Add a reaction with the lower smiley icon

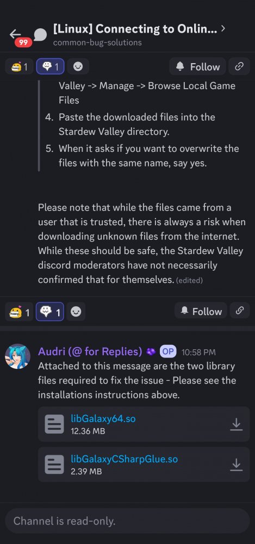tap(75, 312)
